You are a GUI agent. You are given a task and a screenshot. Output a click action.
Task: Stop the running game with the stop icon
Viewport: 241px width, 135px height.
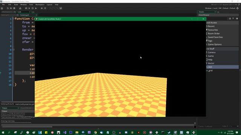33,8
